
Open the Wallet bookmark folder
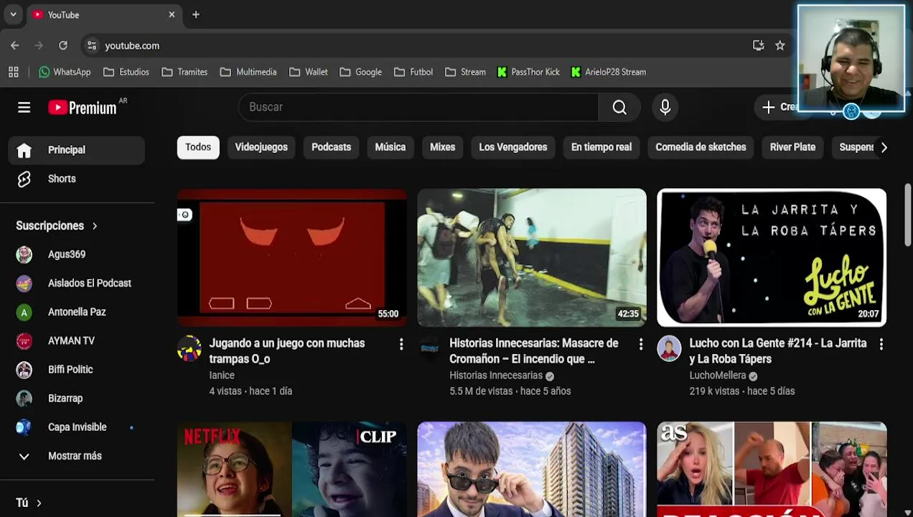pyautogui.click(x=309, y=72)
